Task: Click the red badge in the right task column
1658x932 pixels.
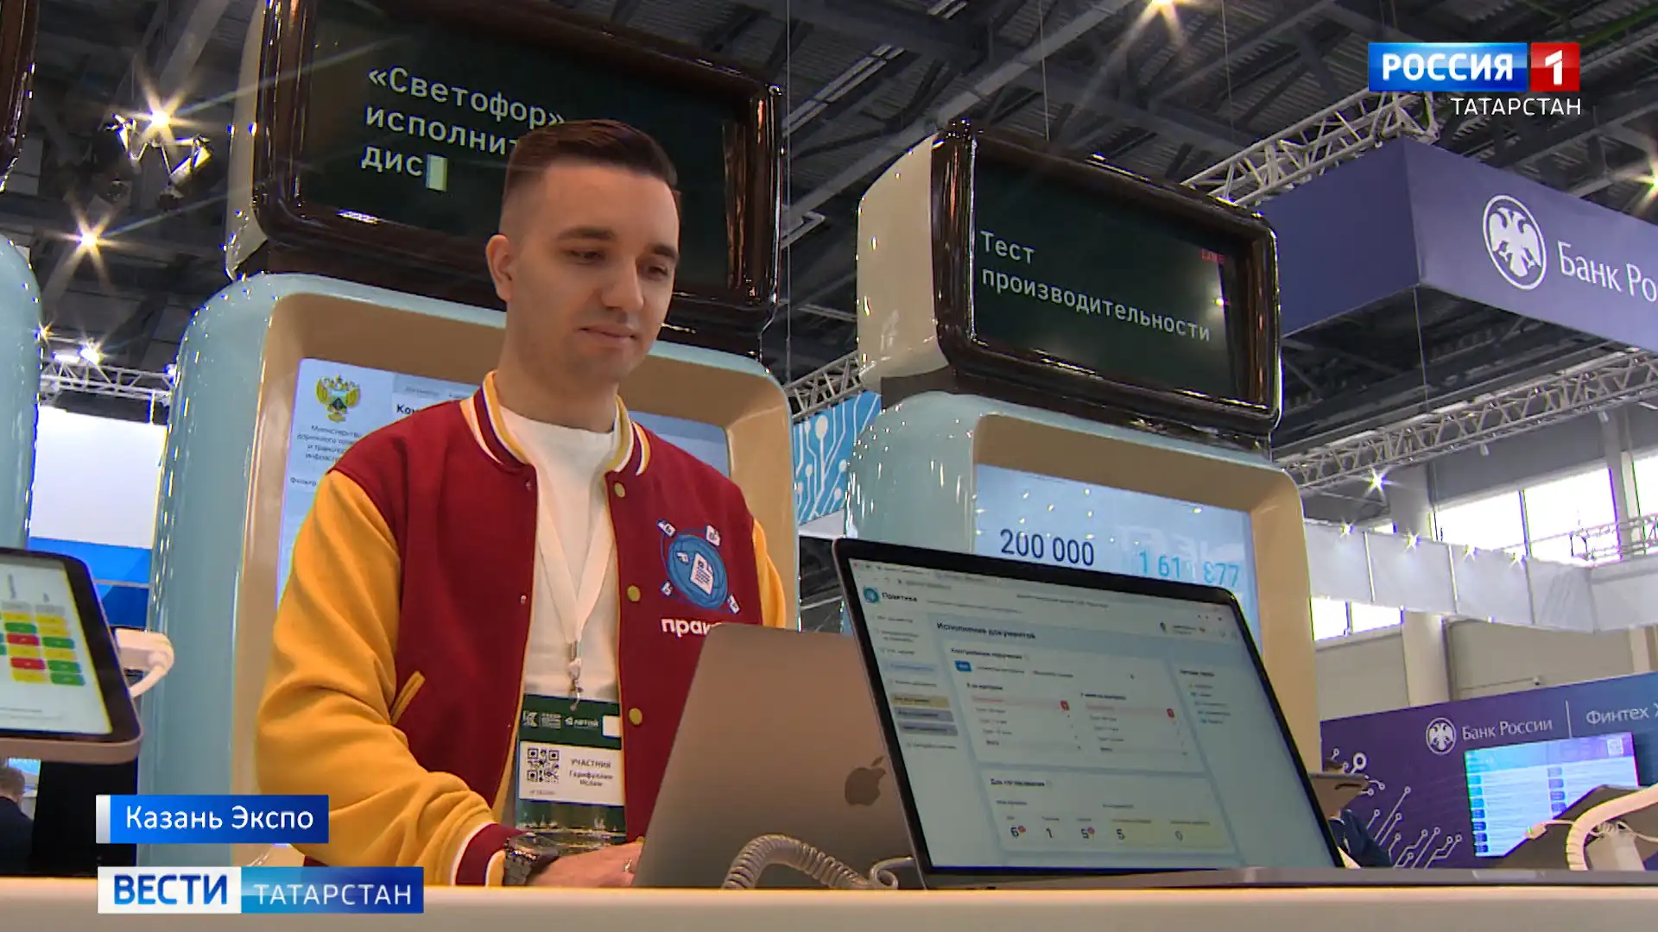Action: tap(1170, 713)
